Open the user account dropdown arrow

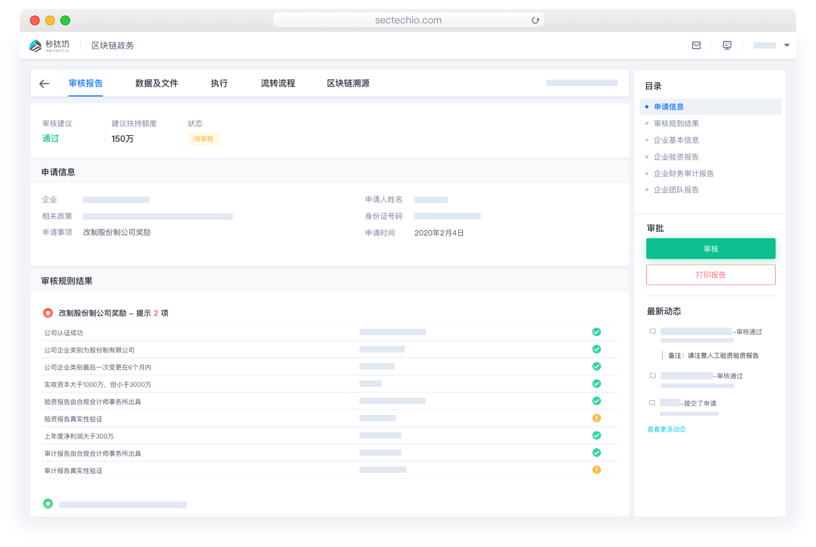click(787, 45)
